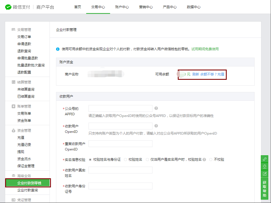The width and height of the screenshot is (271, 203).
Task: Open the 首页 tab
Action: (x=78, y=7)
